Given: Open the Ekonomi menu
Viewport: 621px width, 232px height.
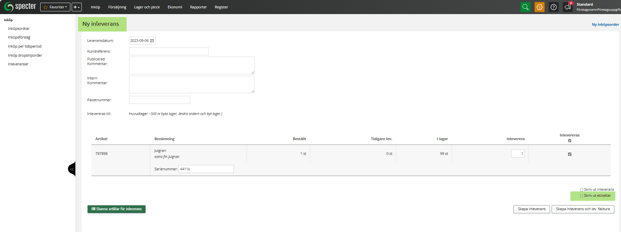Looking at the screenshot, I should 175,7.
